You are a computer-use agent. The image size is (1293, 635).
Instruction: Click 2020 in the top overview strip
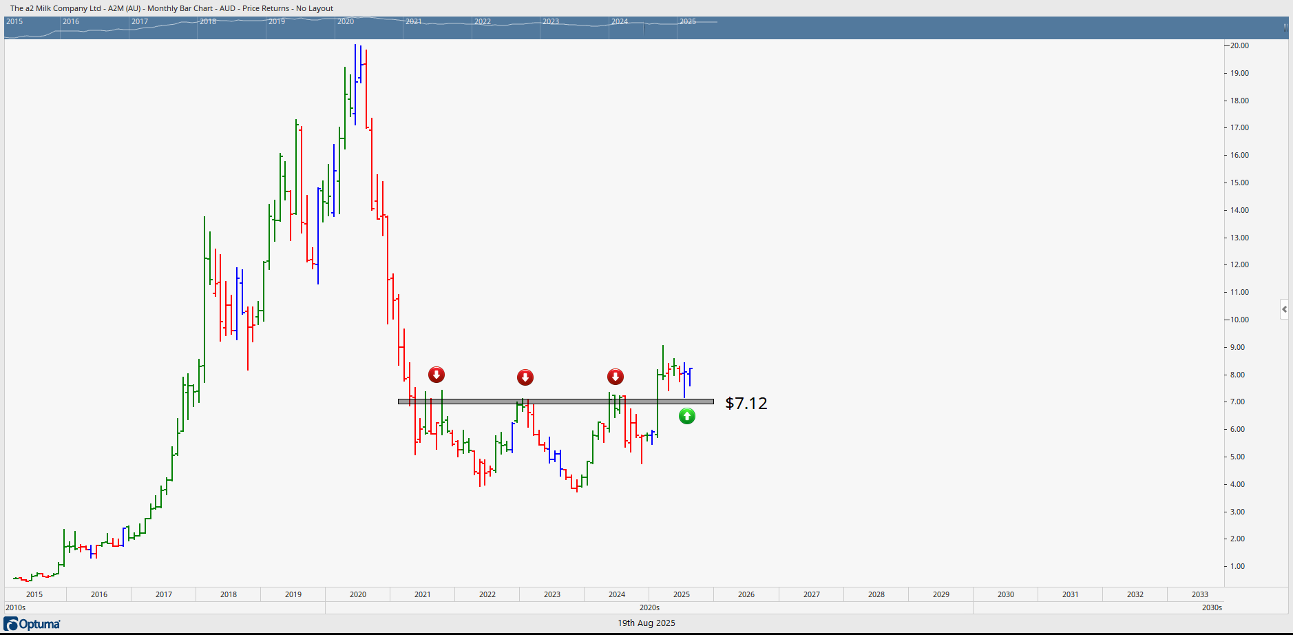pos(346,21)
